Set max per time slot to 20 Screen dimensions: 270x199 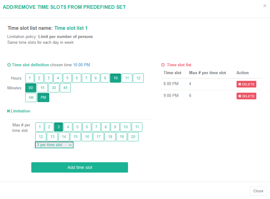click(133, 137)
